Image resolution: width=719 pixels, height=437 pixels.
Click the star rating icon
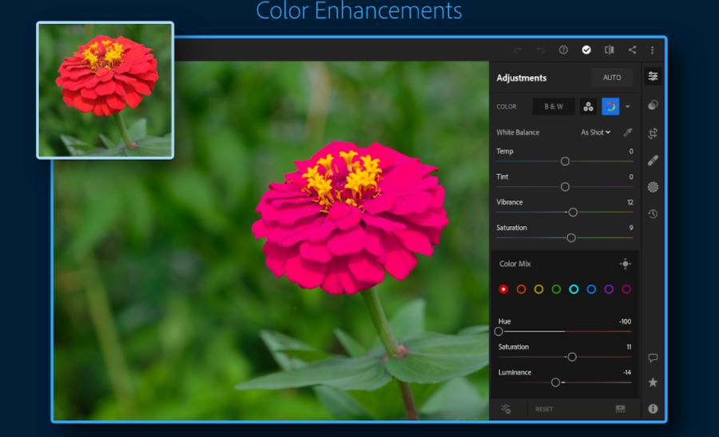point(653,382)
